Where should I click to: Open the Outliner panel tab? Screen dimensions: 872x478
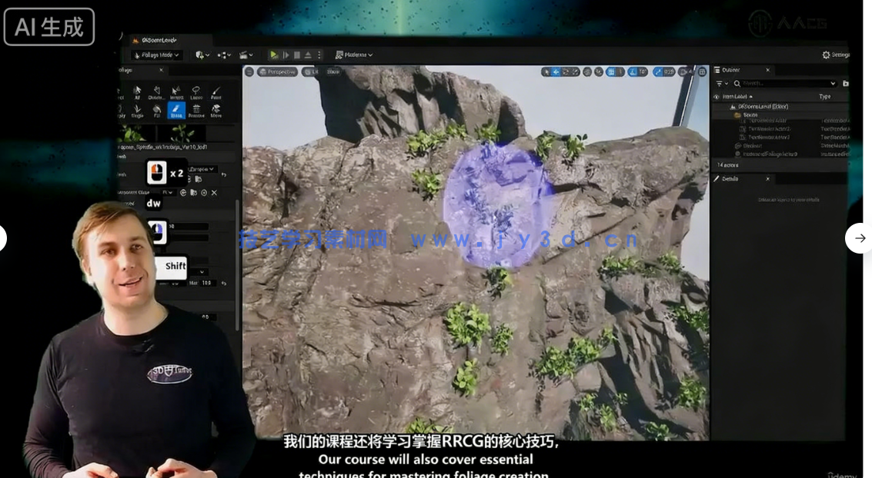[x=729, y=70]
